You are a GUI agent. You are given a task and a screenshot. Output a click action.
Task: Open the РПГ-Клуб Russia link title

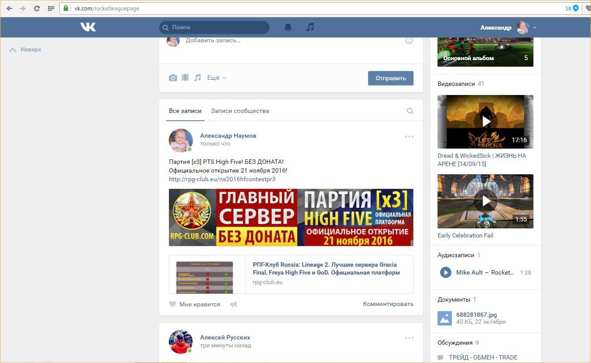coord(326,268)
